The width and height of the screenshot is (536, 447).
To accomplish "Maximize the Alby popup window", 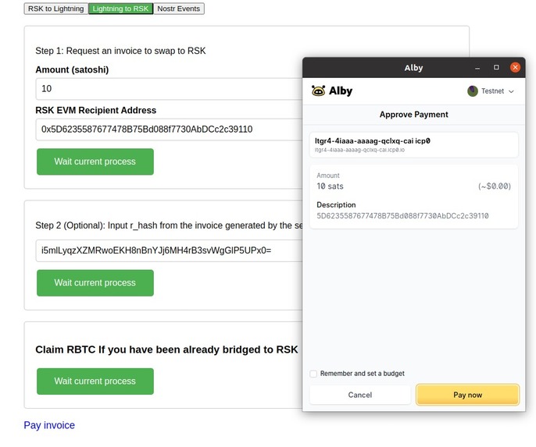I will [496, 68].
